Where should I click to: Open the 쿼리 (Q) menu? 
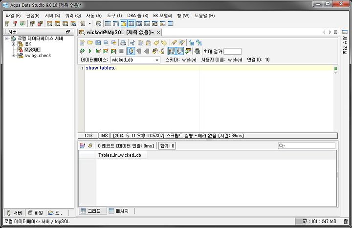[x=73, y=16]
